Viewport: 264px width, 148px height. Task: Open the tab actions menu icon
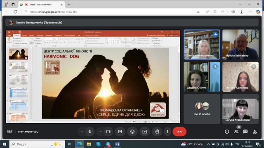[x=13, y=5]
